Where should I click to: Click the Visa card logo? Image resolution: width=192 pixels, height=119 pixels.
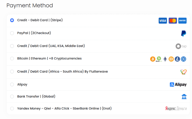pyautogui.click(x=163, y=21)
